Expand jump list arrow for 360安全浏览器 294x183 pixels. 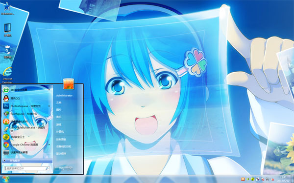click(x=49, y=90)
